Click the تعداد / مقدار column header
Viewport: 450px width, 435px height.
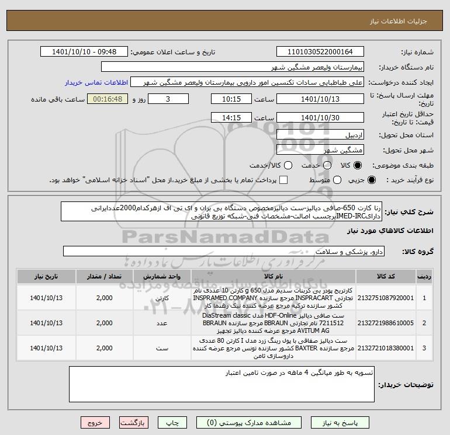(x=105, y=276)
